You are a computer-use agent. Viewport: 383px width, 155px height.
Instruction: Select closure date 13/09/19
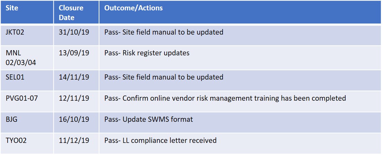coord(74,53)
